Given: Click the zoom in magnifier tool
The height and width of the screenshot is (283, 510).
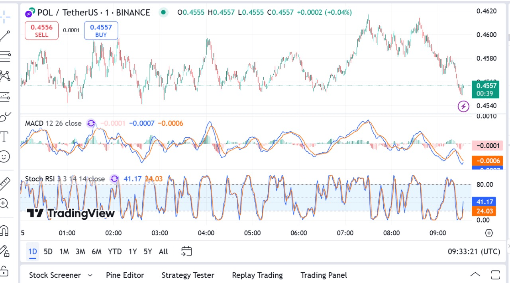Looking at the screenshot, I should (x=4, y=204).
